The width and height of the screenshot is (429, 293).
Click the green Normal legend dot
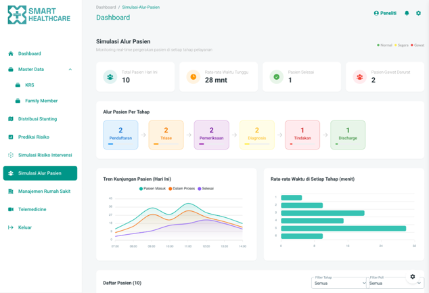[378, 45]
